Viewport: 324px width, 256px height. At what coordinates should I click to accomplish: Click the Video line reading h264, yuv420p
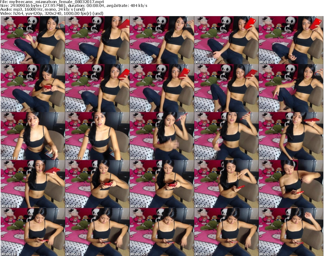pos(52,13)
